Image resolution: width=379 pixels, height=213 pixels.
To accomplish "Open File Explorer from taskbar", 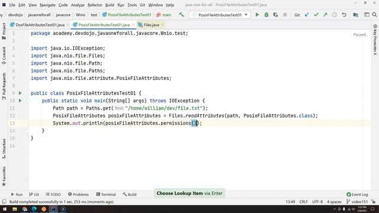I will point(15,209).
